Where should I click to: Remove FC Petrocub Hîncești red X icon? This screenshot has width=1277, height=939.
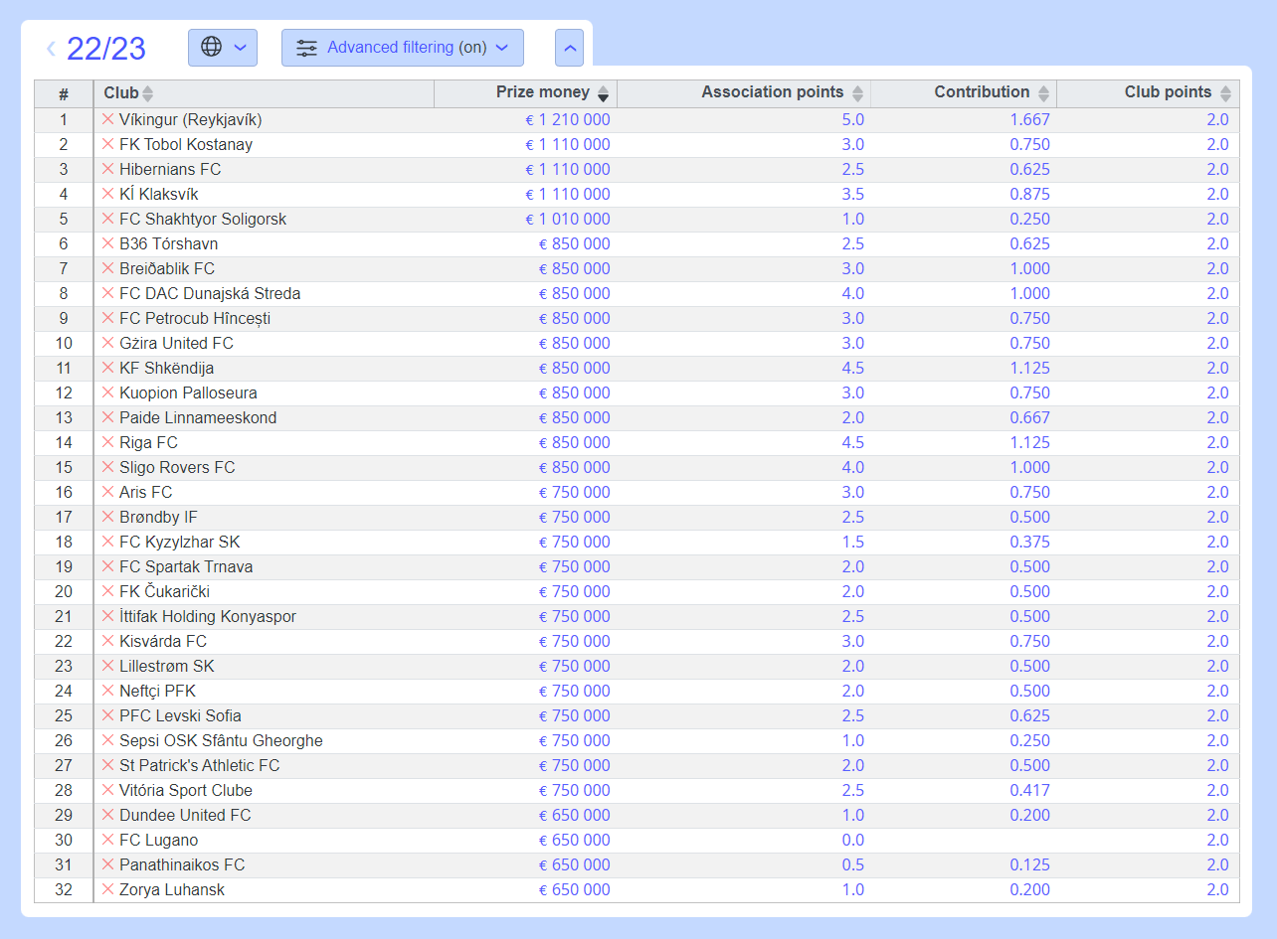pyautogui.click(x=108, y=318)
